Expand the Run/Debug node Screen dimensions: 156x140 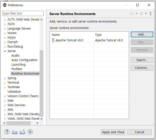tap(5, 47)
